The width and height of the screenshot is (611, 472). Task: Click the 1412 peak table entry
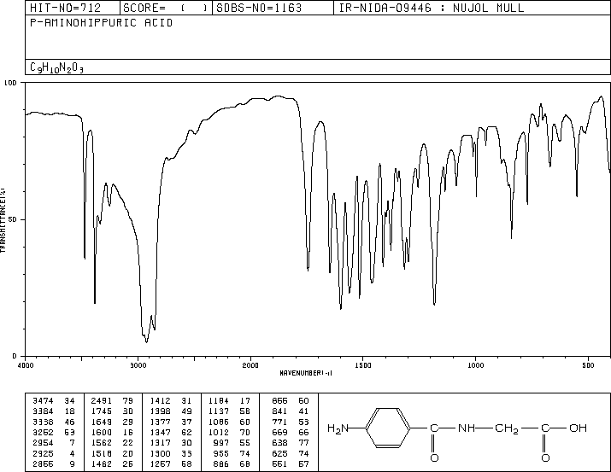coord(171,401)
